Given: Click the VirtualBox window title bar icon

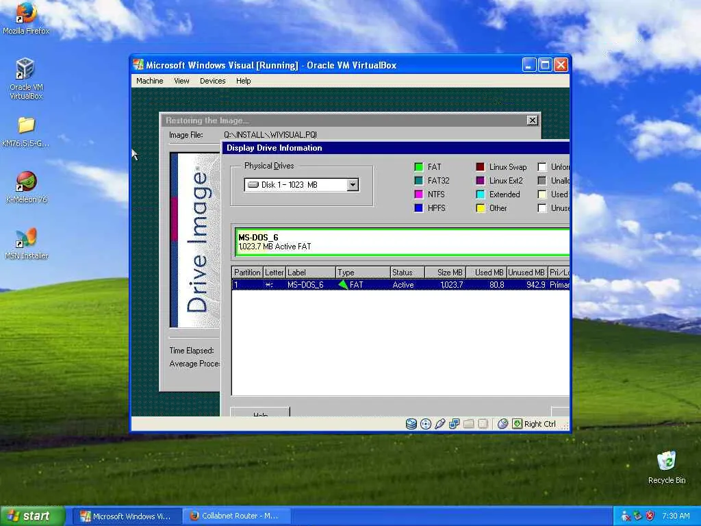Looking at the screenshot, I should coord(138,65).
